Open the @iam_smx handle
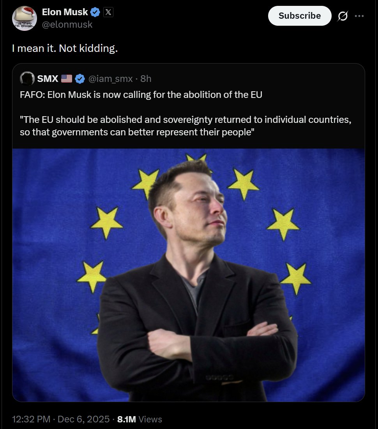 [x=110, y=79]
